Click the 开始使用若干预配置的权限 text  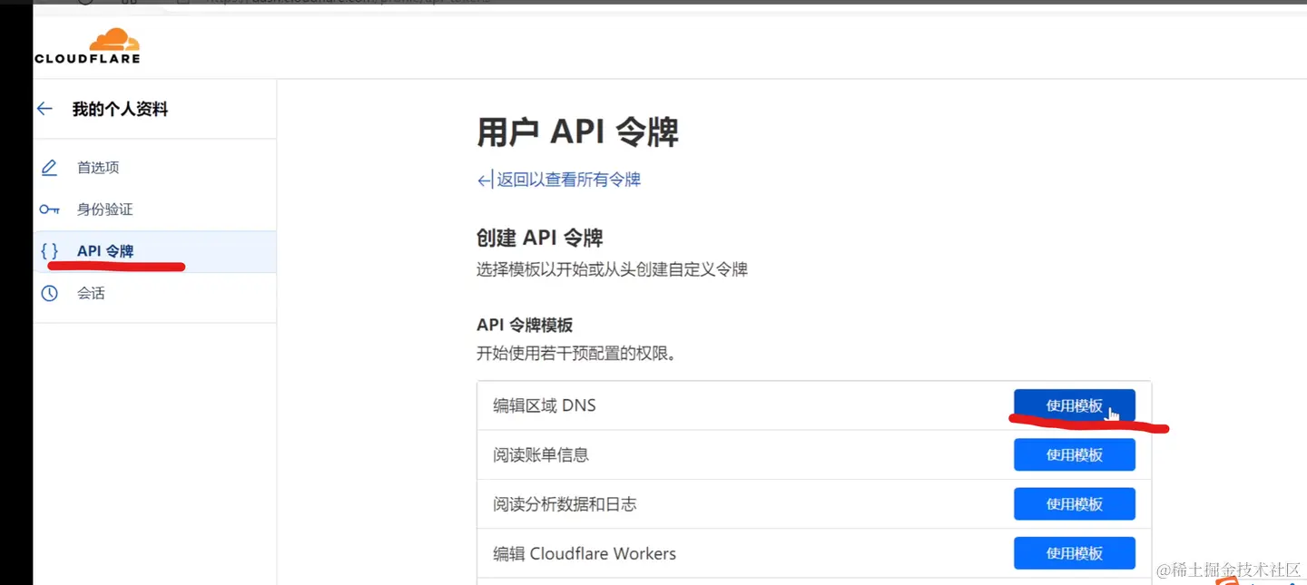click(576, 353)
